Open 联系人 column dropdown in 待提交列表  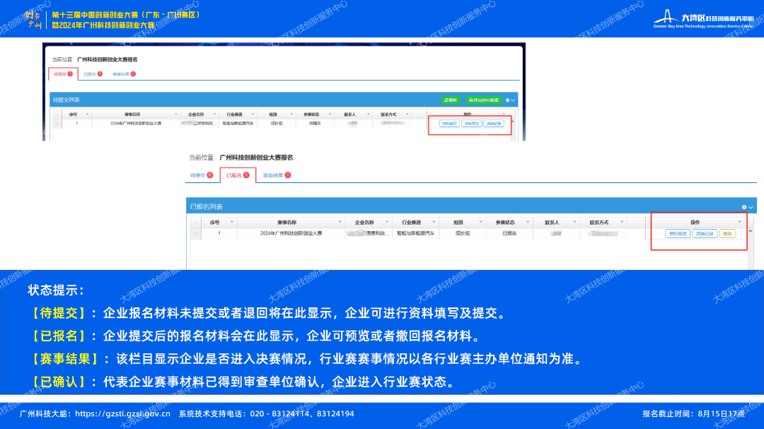click(x=369, y=114)
